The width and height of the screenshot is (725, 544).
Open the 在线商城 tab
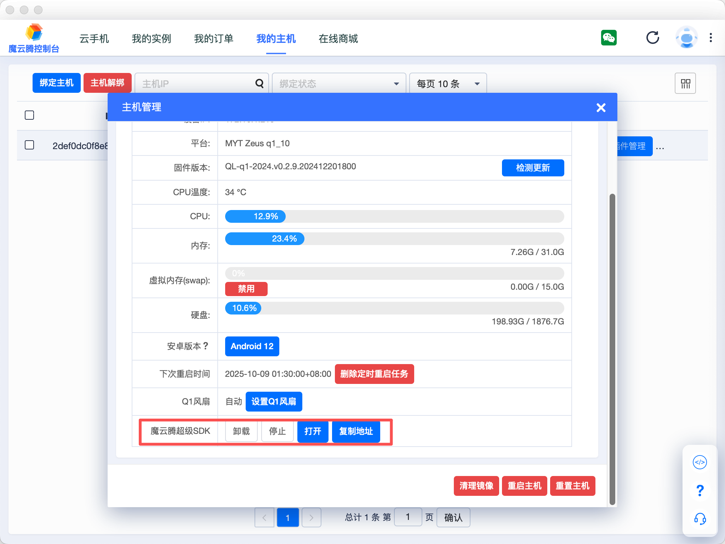click(x=338, y=39)
